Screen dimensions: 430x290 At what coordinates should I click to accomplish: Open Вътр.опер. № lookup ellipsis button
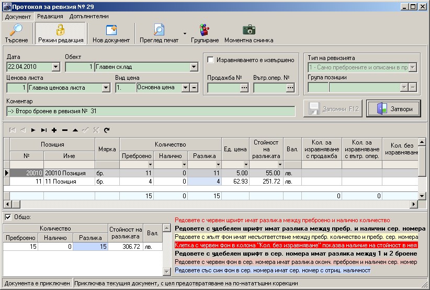coord(290,88)
